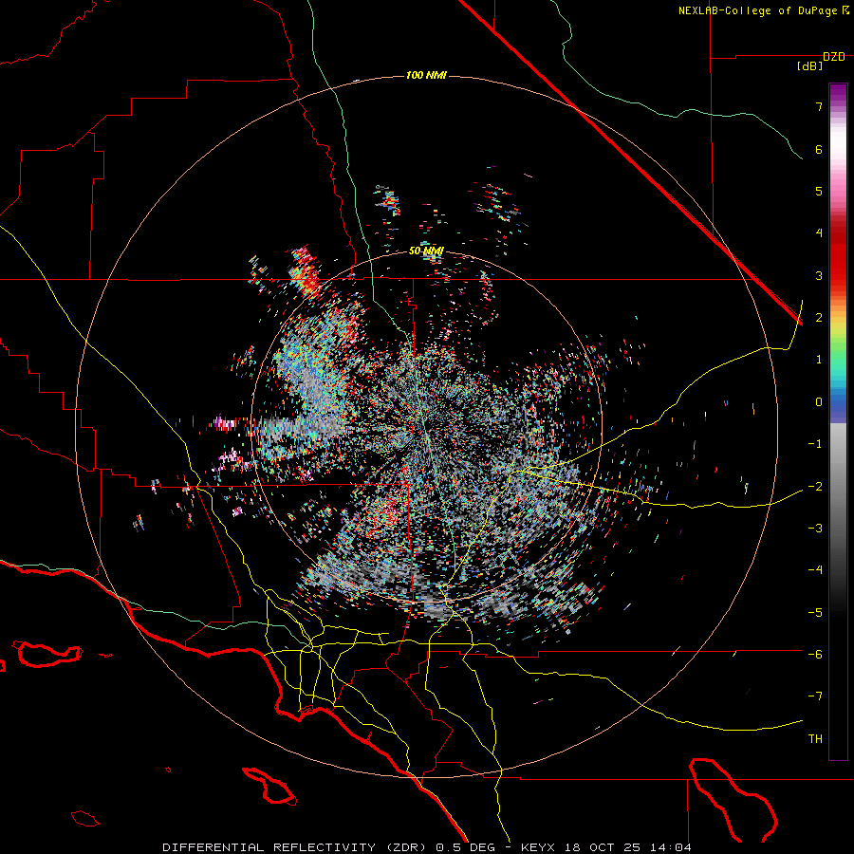Click the -6 value on color scale
The height and width of the screenshot is (854, 854).
(x=815, y=655)
